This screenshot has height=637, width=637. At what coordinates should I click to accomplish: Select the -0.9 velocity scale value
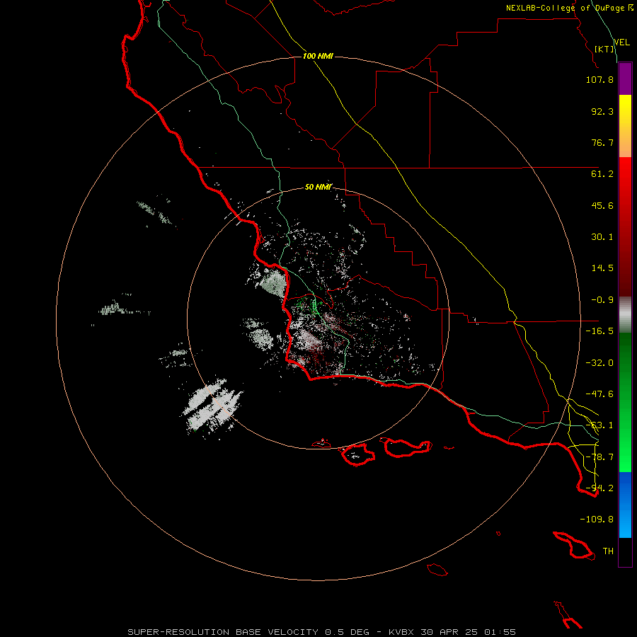(602, 300)
